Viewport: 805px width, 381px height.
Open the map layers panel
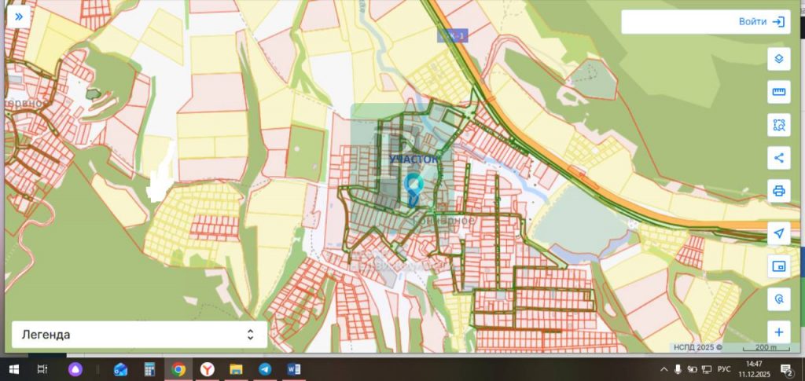pos(778,59)
